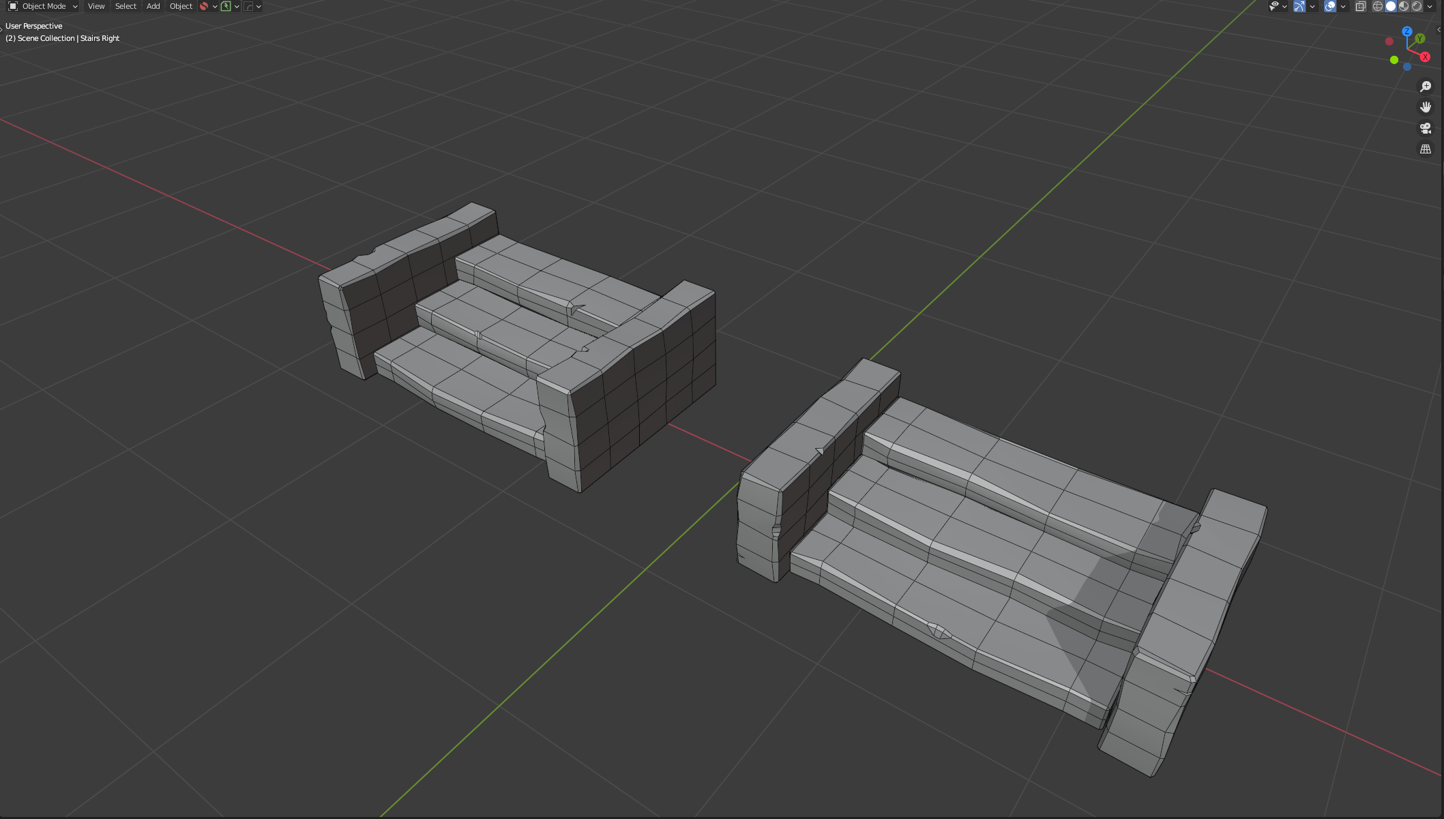Screen dimensions: 1444x819
Task: Switch perspective/orthographic with grid icon
Action: pos(1425,149)
